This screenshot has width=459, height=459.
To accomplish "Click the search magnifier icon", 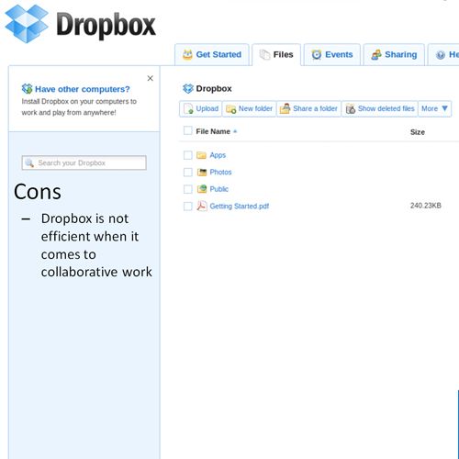I will [29, 163].
